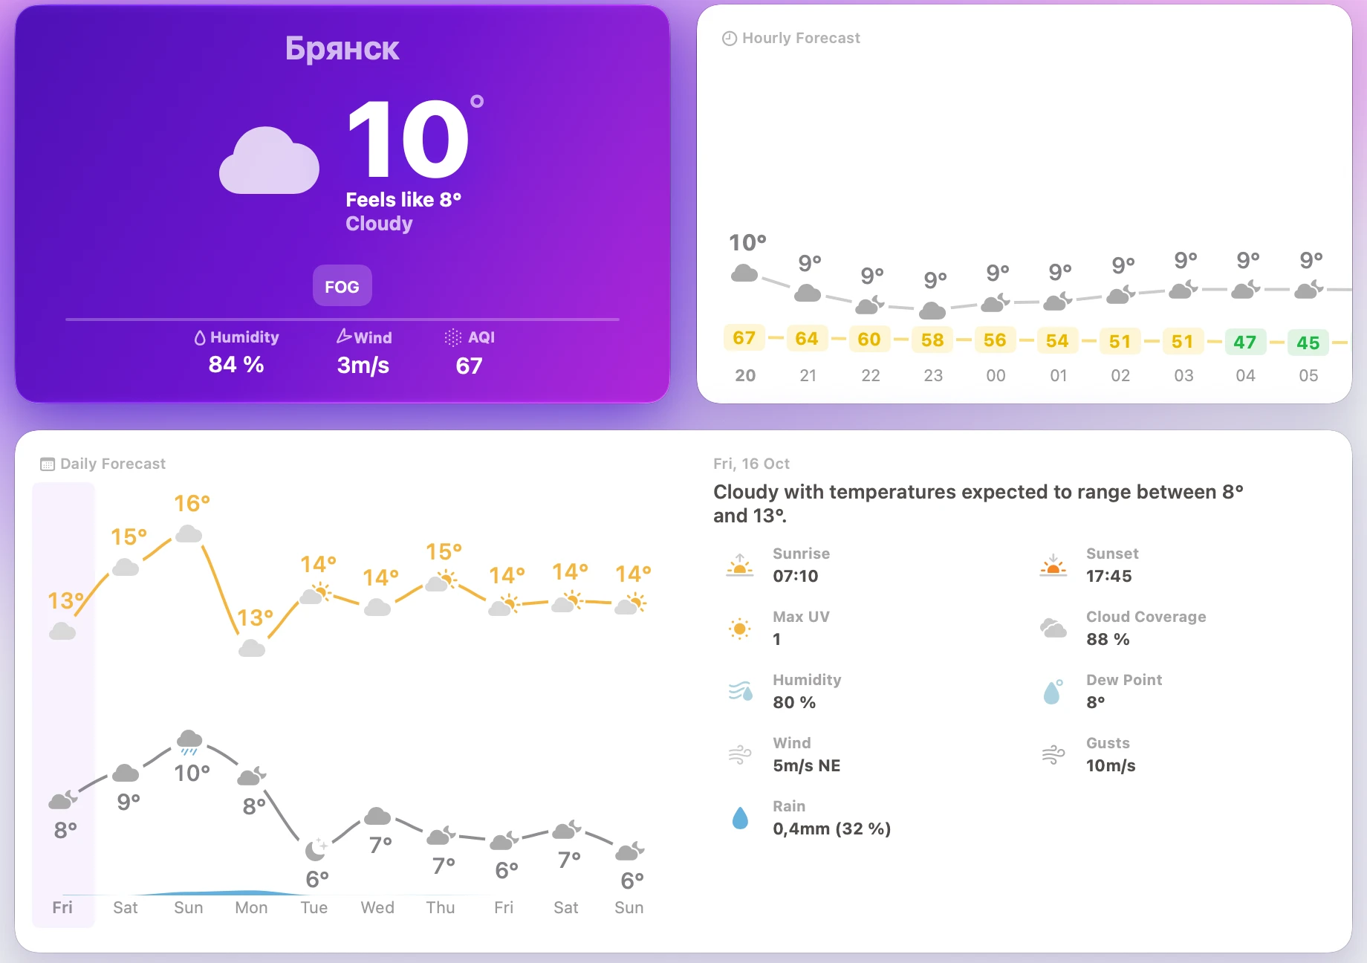Click the Rain droplet icon
1367x963 pixels.
(x=740, y=818)
